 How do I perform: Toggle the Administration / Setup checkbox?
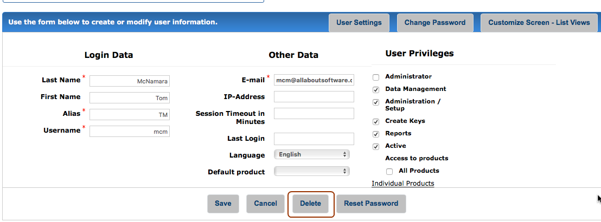point(376,102)
